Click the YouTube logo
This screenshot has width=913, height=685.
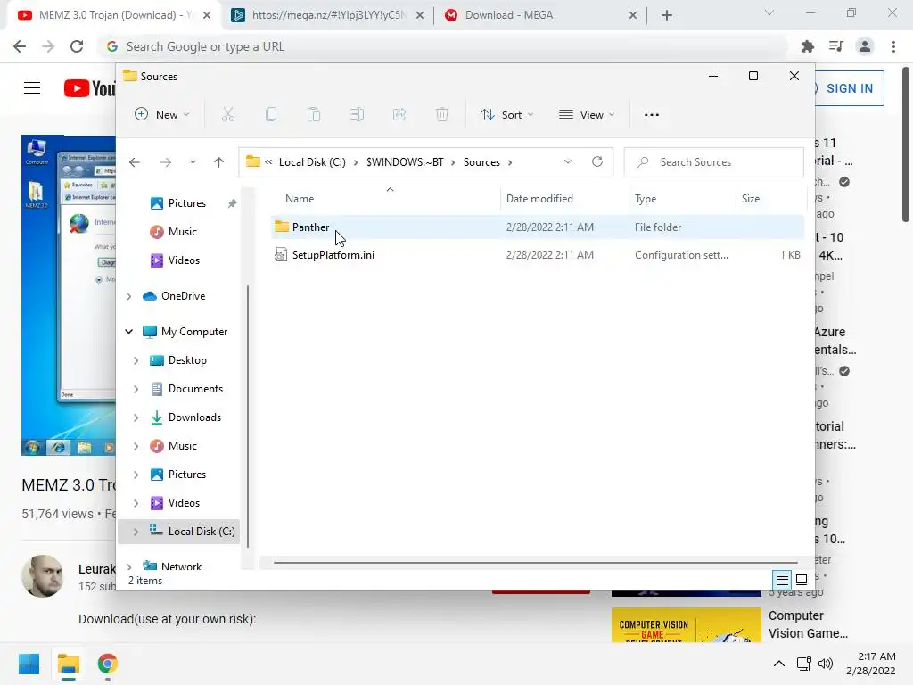click(90, 88)
